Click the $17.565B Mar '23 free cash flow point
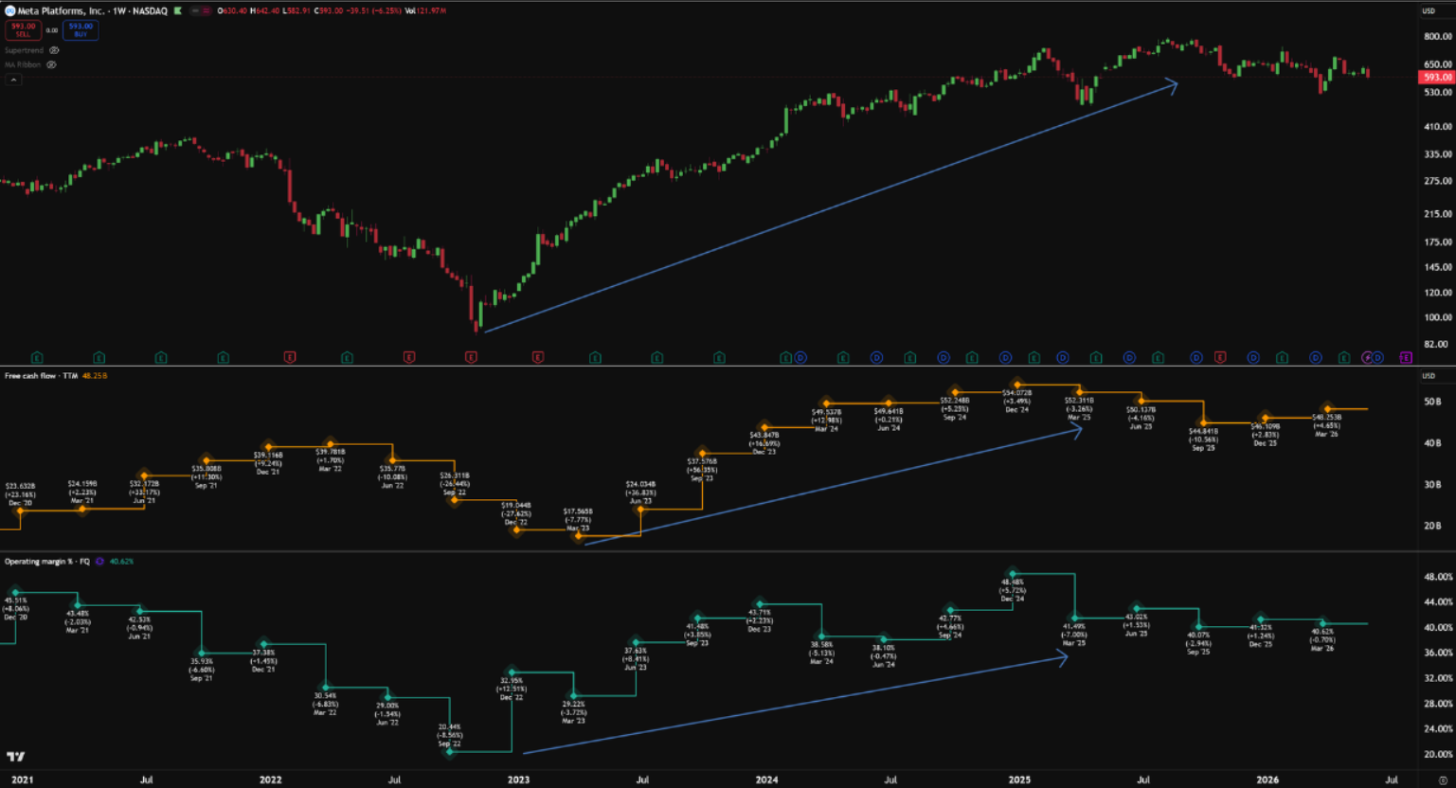 coord(578,535)
